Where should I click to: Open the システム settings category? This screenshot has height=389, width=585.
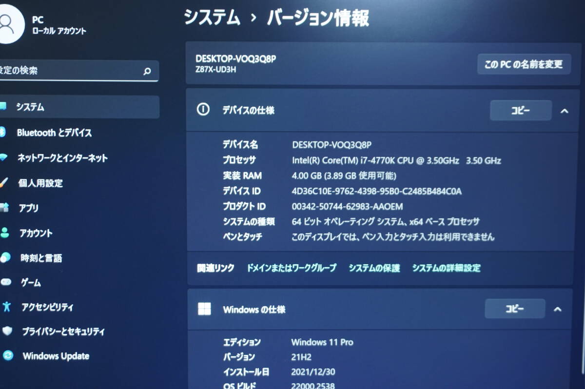(79, 107)
